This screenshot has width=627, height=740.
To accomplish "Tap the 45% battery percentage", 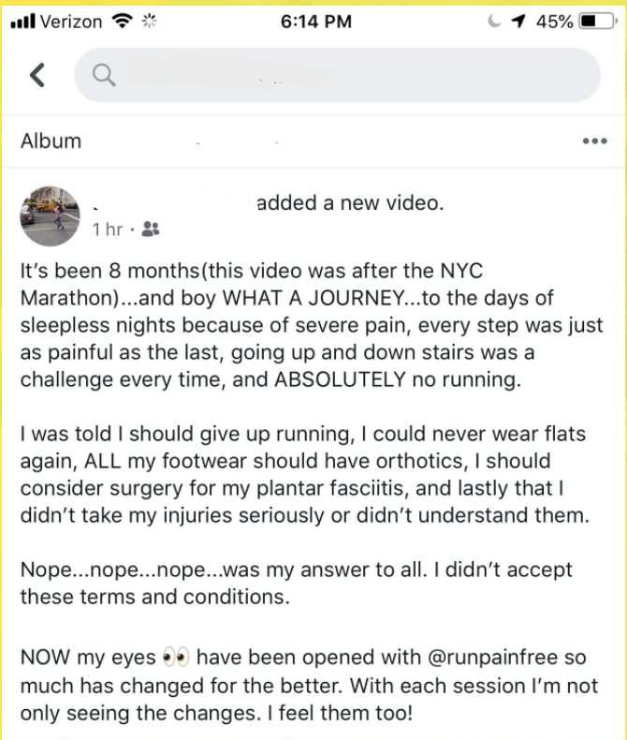I will (554, 22).
